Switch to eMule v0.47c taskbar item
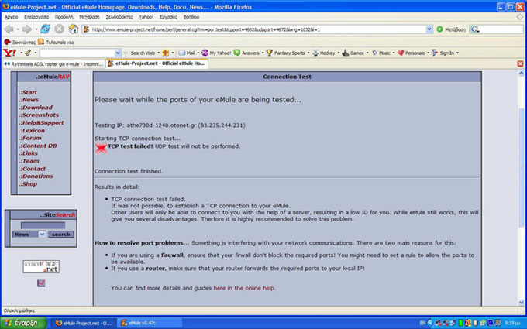The image size is (527, 329). (x=150, y=323)
